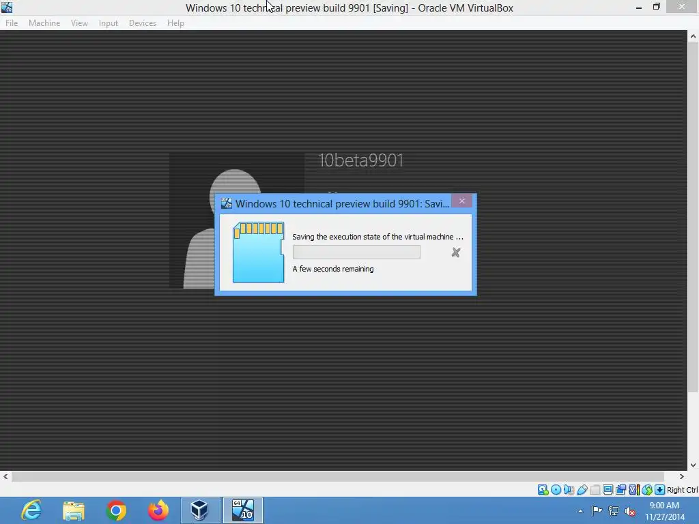The width and height of the screenshot is (699, 524).
Task: Click the horizontal scrollbar left arrow
Action: click(5, 476)
